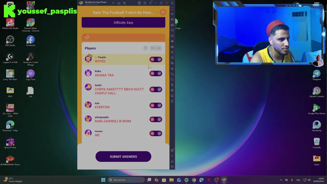Mark Pasplis answer WOVEL as correct
The image size is (327, 184).
(x=159, y=60)
